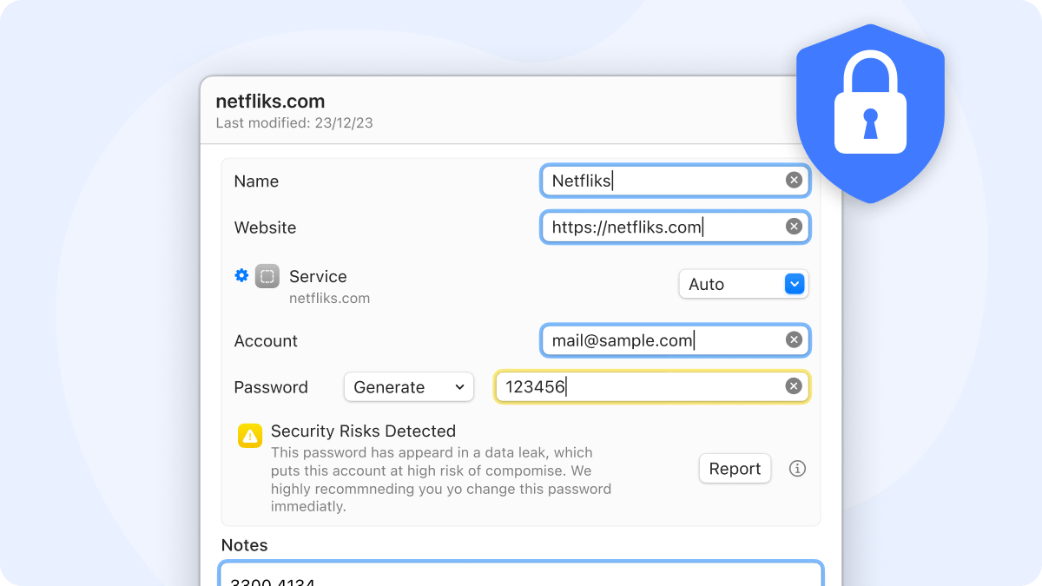Click the blue shield lock icon
Viewport: 1042px width, 586px height.
870,113
